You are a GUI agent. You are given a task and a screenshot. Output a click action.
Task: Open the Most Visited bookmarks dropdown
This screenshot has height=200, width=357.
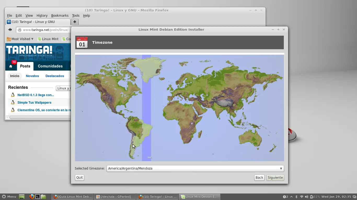tap(20, 39)
